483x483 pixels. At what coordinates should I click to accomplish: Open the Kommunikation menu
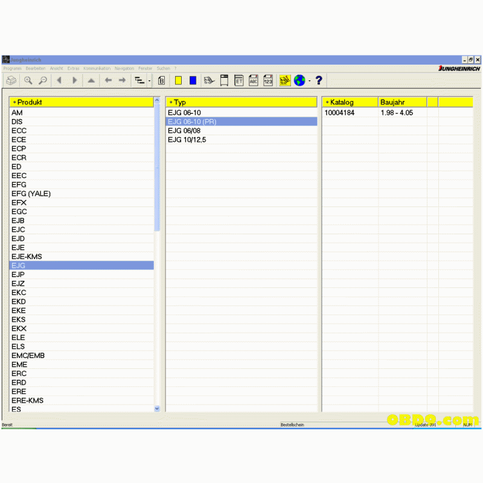(97, 68)
